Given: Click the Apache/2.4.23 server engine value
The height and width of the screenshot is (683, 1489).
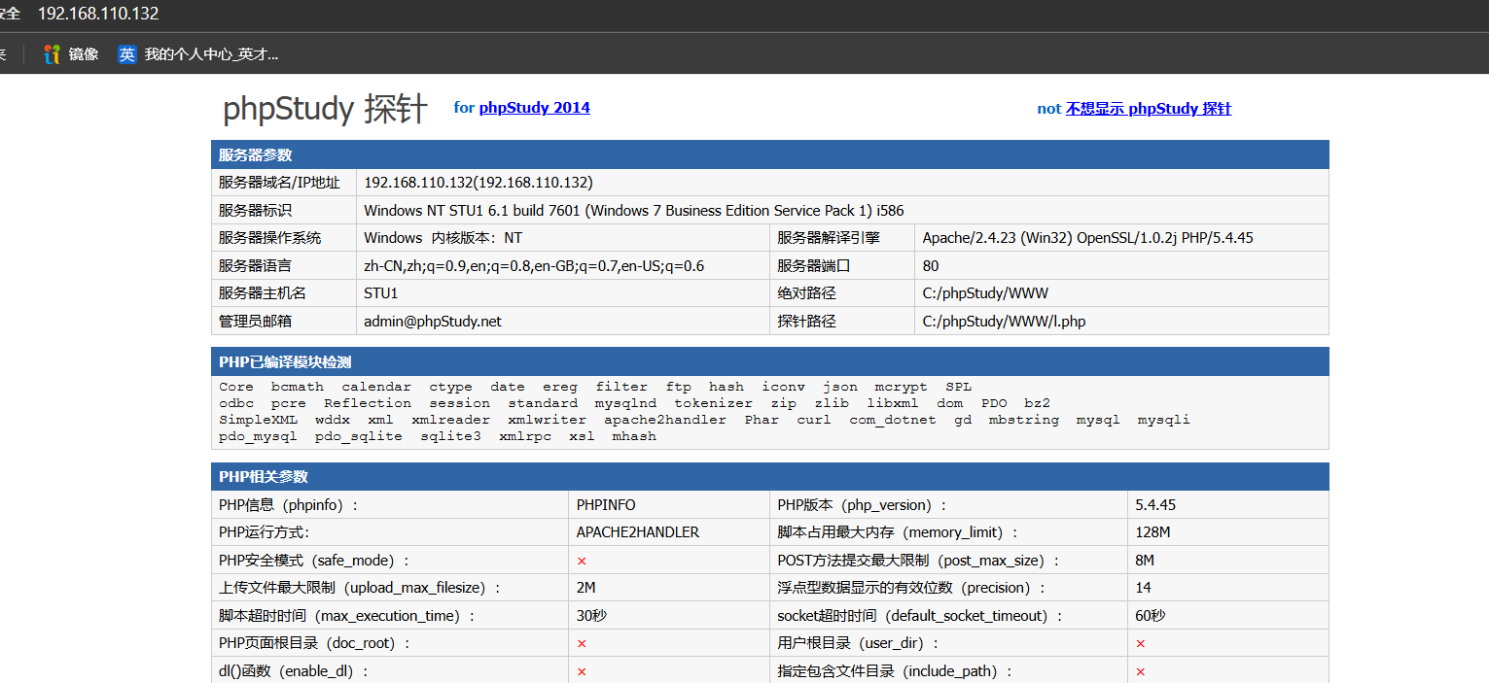Looking at the screenshot, I should tap(1089, 238).
